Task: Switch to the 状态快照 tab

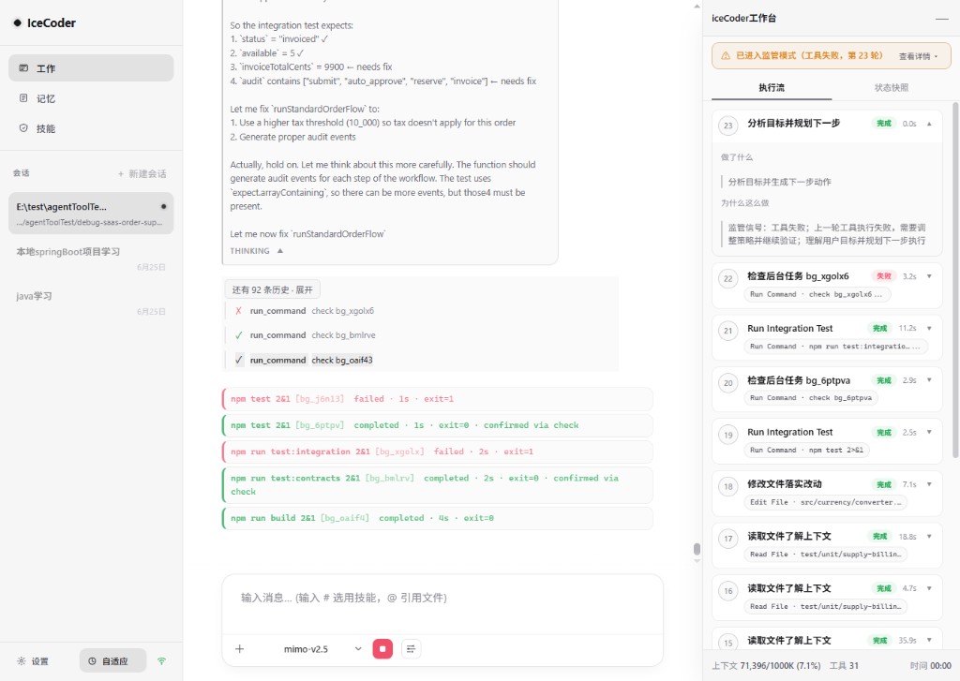Action: (892, 87)
